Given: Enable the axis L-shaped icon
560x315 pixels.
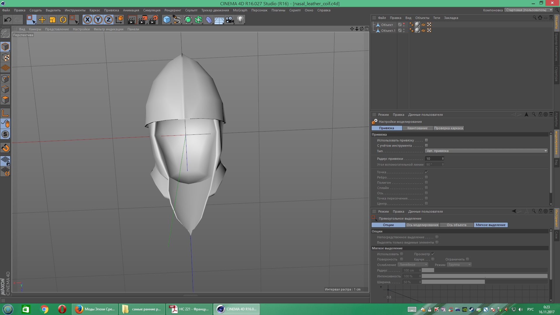Looking at the screenshot, I should [x=6, y=113].
